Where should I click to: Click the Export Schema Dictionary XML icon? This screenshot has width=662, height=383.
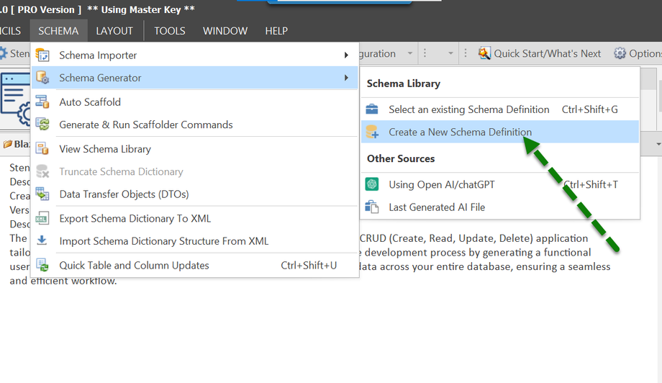[42, 218]
